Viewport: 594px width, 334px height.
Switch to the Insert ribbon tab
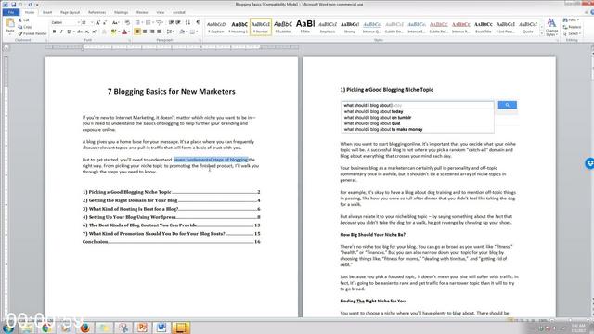47,12
